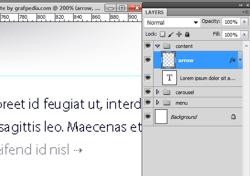
Task: Click the document title bar text
Action: click(50, 8)
